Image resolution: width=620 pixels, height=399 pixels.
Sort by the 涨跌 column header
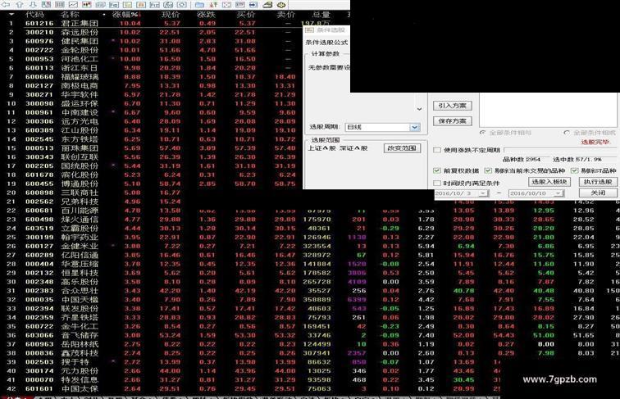click(x=206, y=15)
